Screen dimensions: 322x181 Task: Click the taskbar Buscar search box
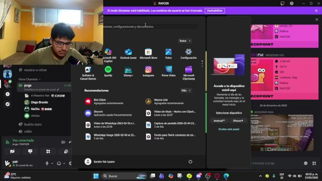(x=125, y=176)
